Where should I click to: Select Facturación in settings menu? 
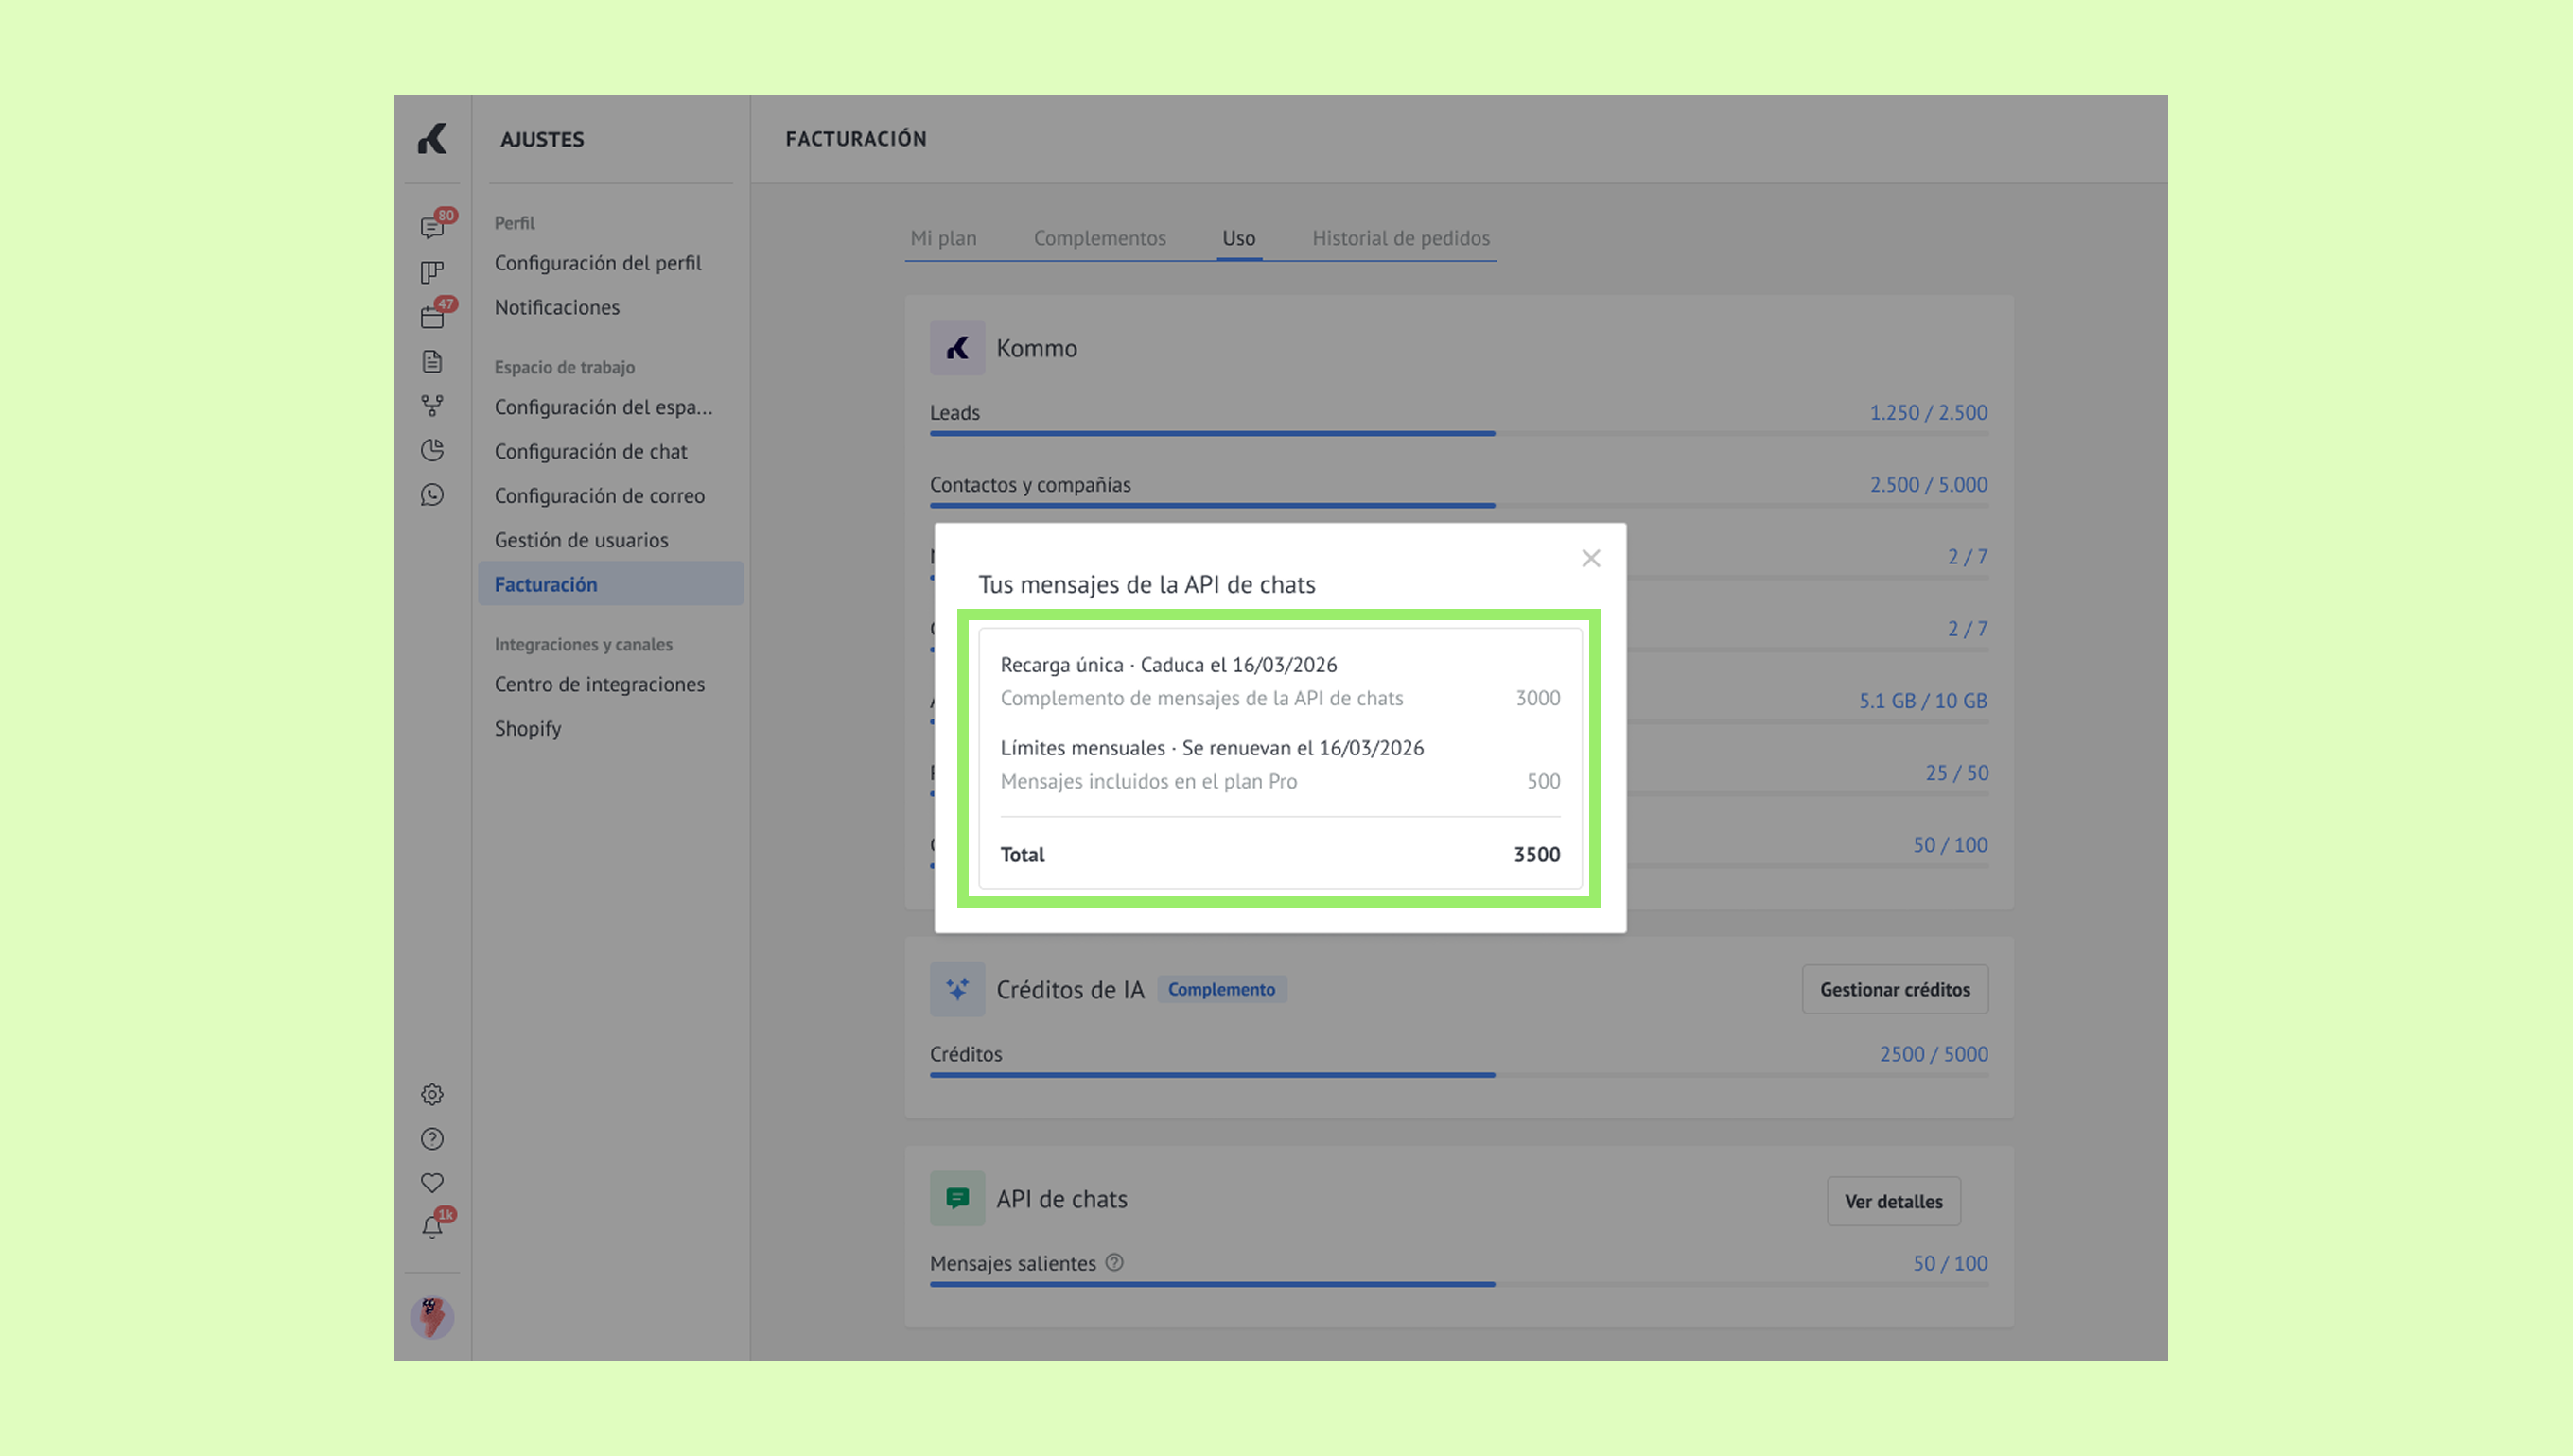point(611,584)
